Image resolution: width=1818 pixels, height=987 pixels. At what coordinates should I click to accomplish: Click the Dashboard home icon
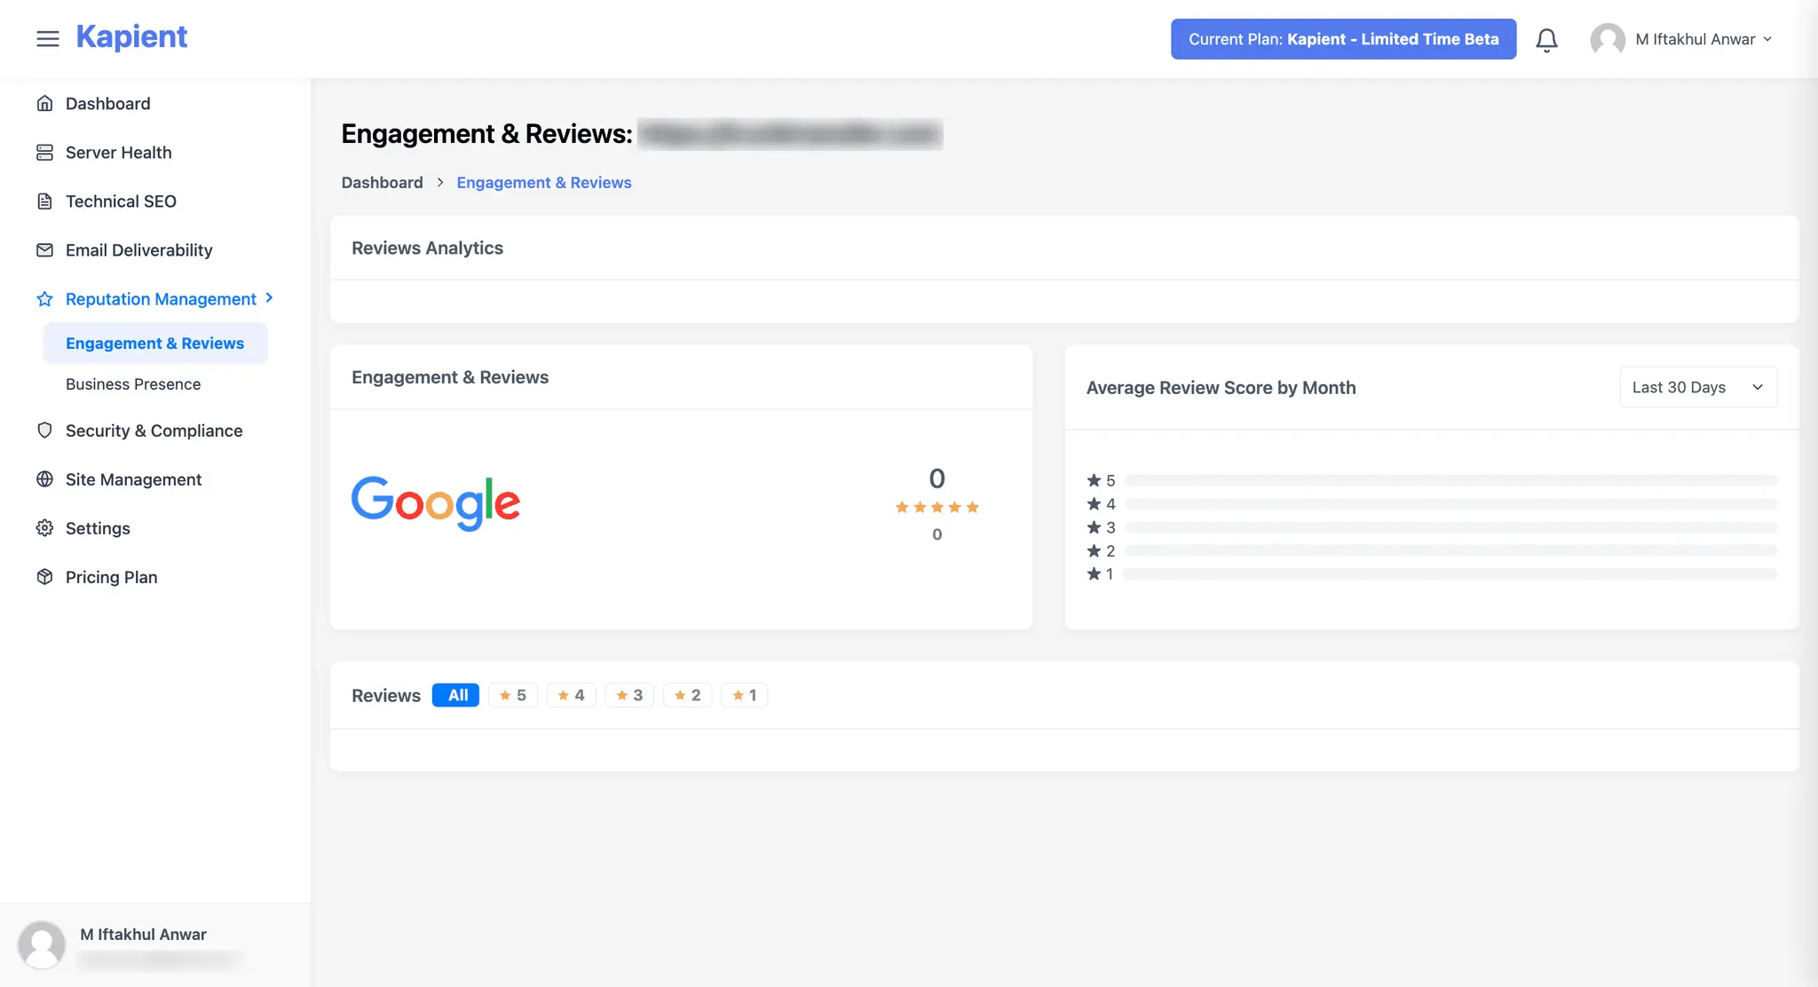[x=44, y=104]
